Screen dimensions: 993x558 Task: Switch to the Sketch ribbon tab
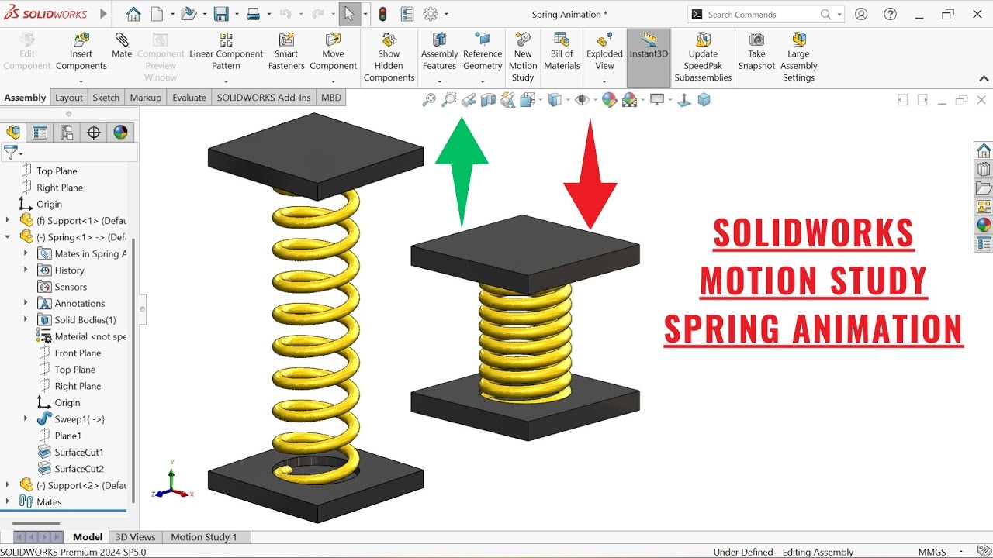tap(106, 98)
